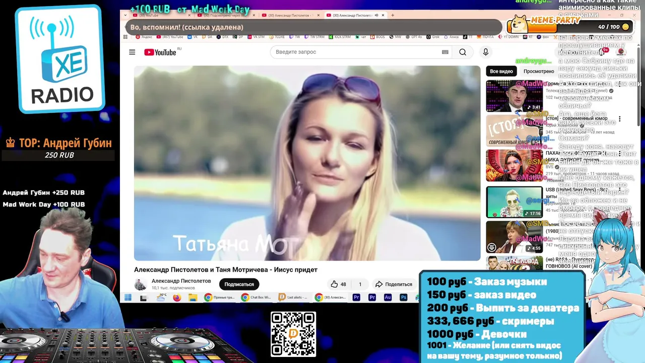Mute the active tab's speaker icon
Viewport: 645px width, 363px height.
point(376,15)
